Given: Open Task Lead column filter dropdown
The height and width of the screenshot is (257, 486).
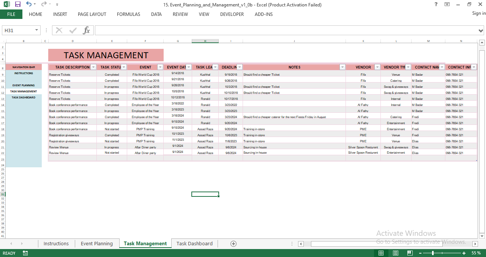Looking at the screenshot, I should [215, 67].
